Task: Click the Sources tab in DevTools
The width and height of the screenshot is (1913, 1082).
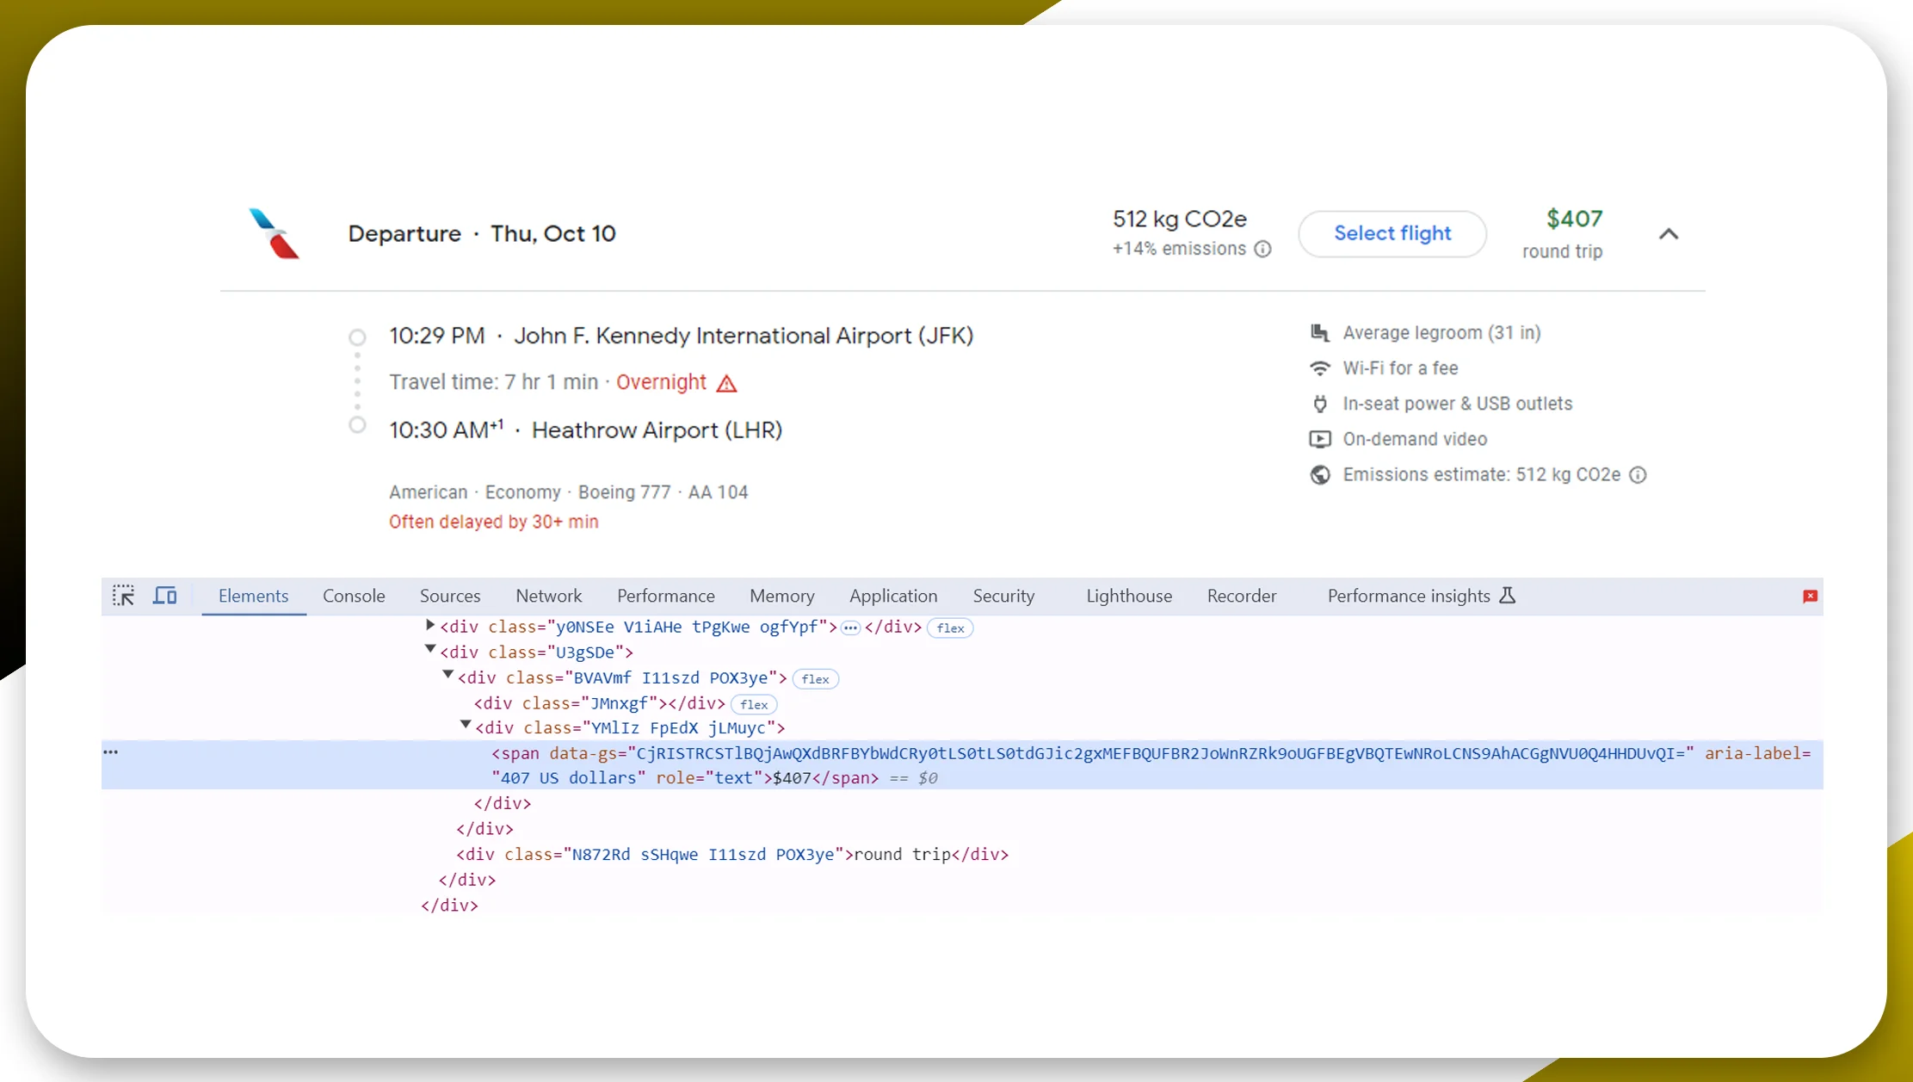Action: (451, 596)
